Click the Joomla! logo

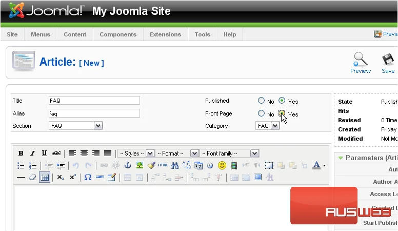tap(46, 11)
